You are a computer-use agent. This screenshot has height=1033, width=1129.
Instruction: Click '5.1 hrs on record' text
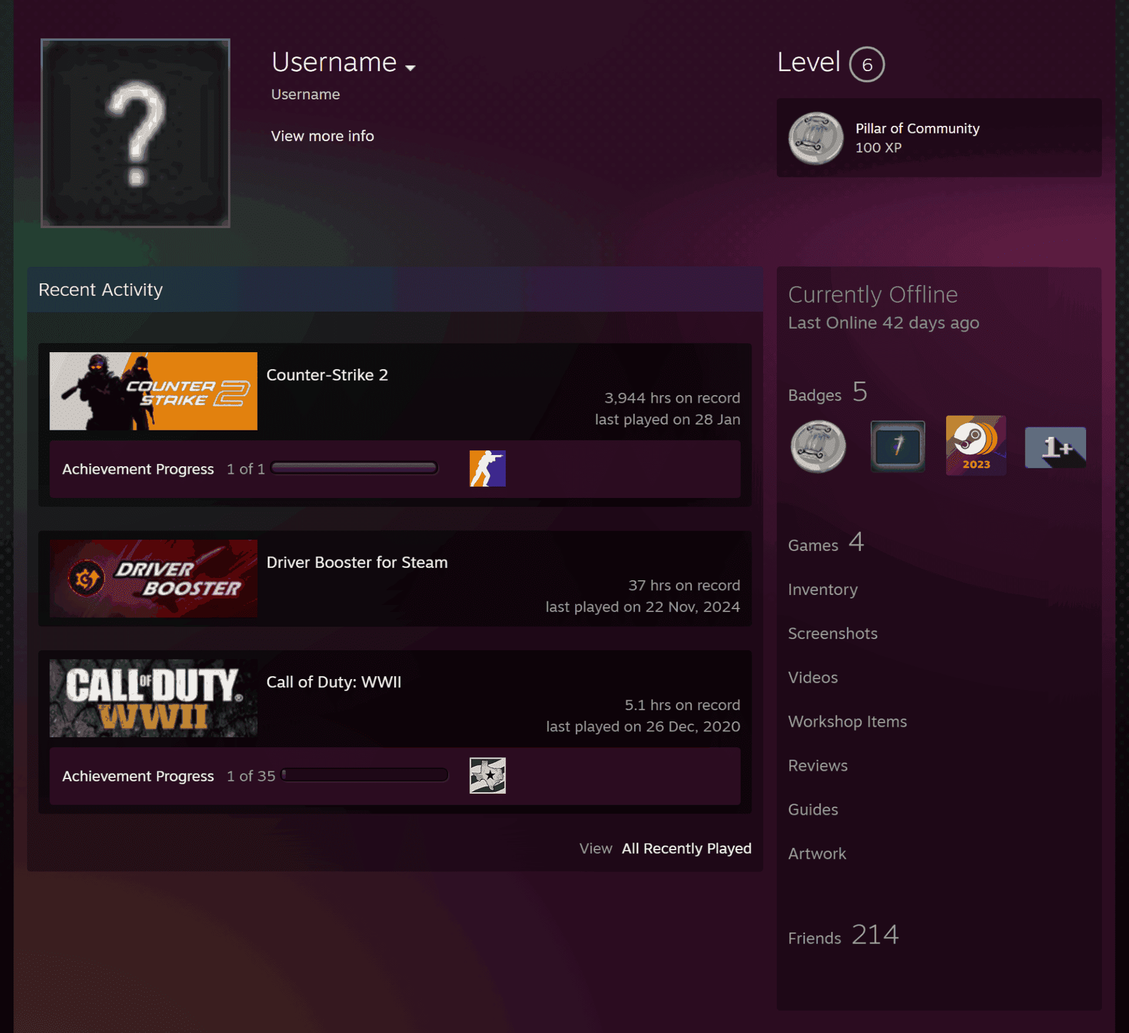point(682,705)
